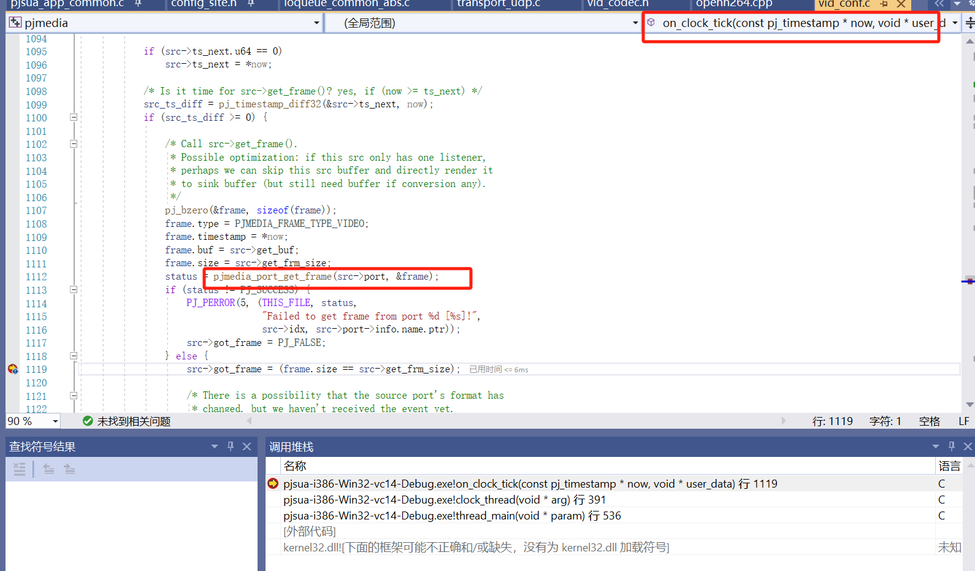
Task: Open the pjmedia project scope dropdown
Action: (316, 23)
